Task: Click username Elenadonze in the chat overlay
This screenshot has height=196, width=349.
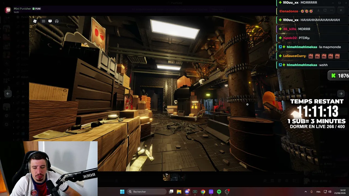Action: 289,11
